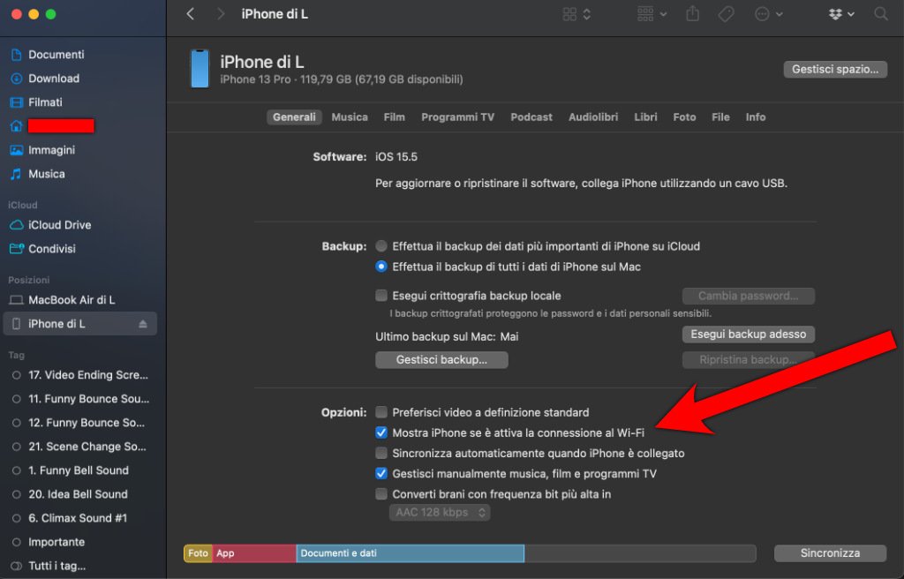Select backup all data to Mac option
Viewport: 904px width, 579px height.
click(381, 267)
